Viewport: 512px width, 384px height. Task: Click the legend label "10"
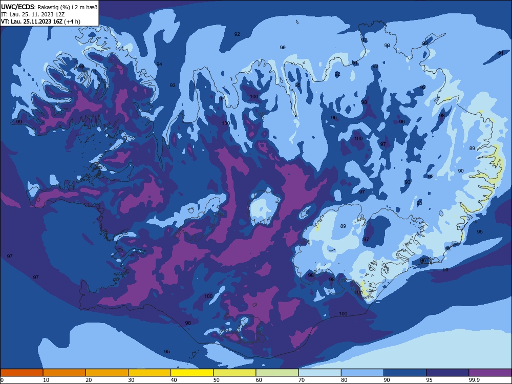click(46, 380)
